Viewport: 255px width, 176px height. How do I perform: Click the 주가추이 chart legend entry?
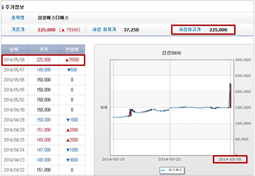point(172,170)
